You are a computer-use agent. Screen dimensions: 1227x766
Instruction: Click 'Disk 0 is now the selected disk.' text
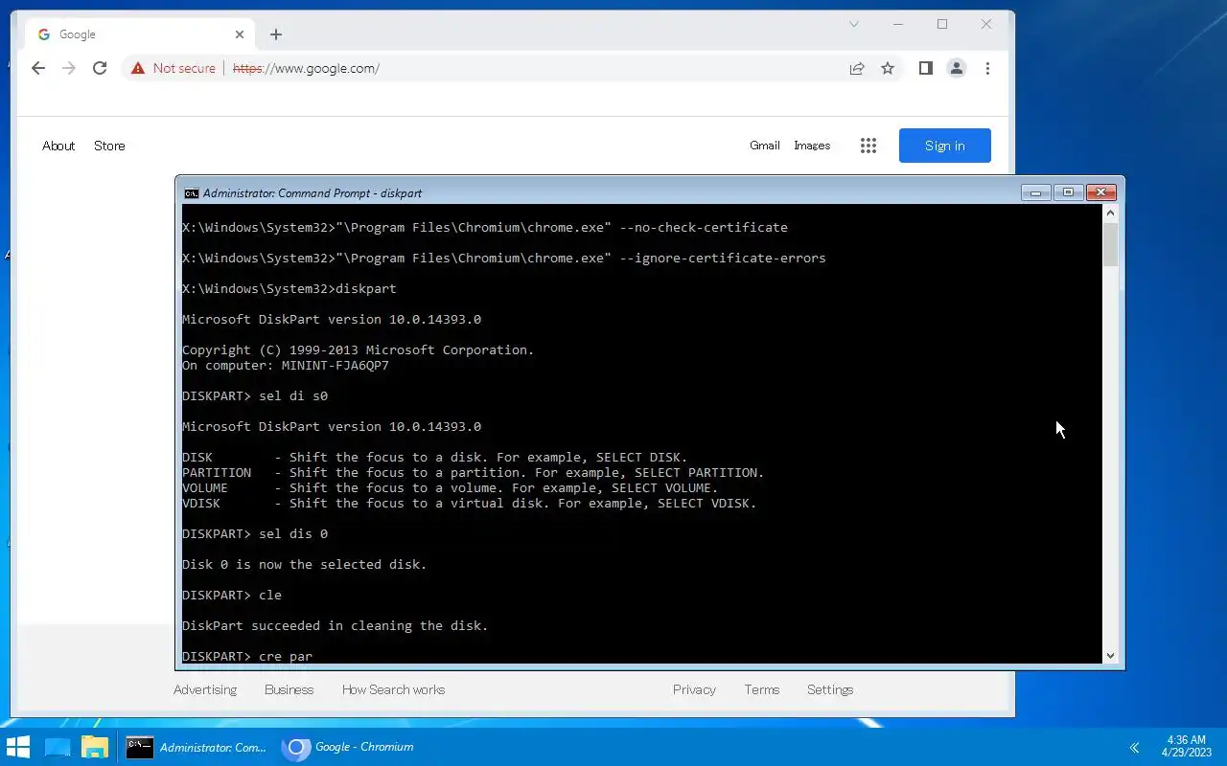(x=305, y=564)
